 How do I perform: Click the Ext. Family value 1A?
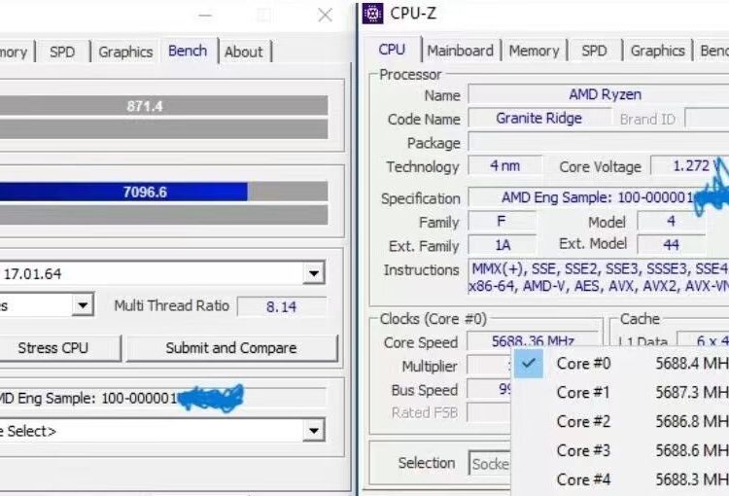pos(503,245)
